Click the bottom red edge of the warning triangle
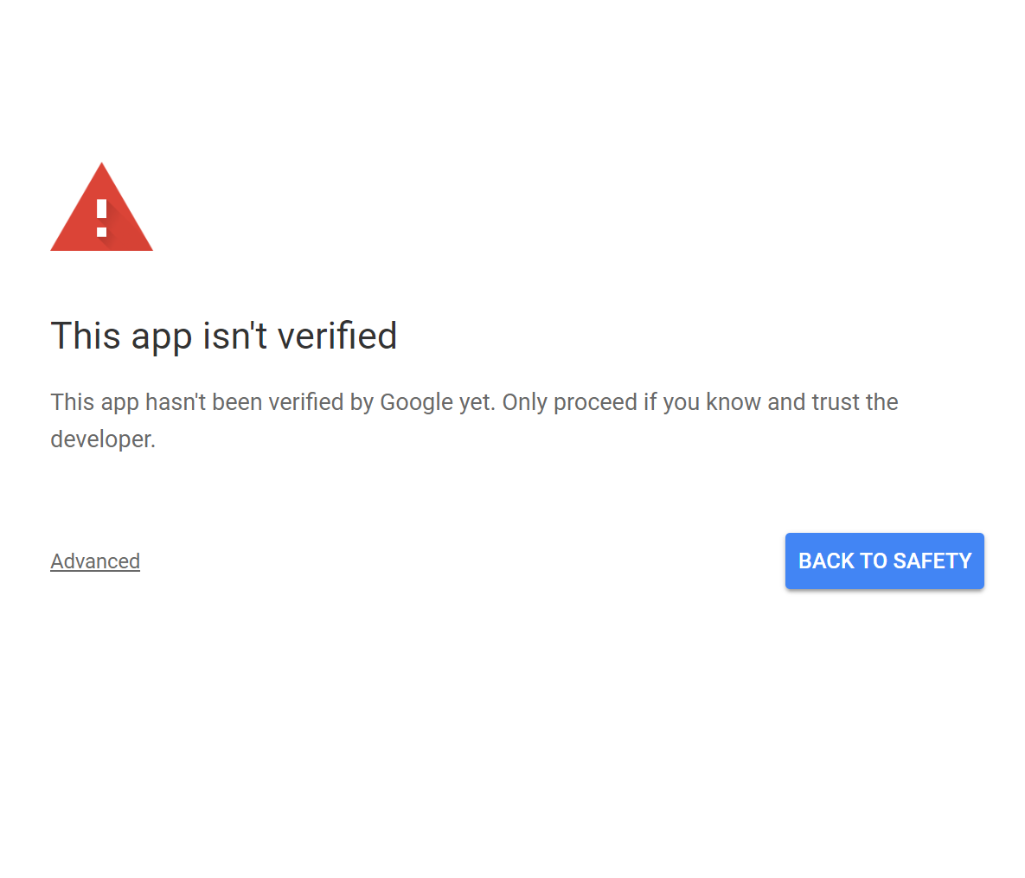 (101, 248)
